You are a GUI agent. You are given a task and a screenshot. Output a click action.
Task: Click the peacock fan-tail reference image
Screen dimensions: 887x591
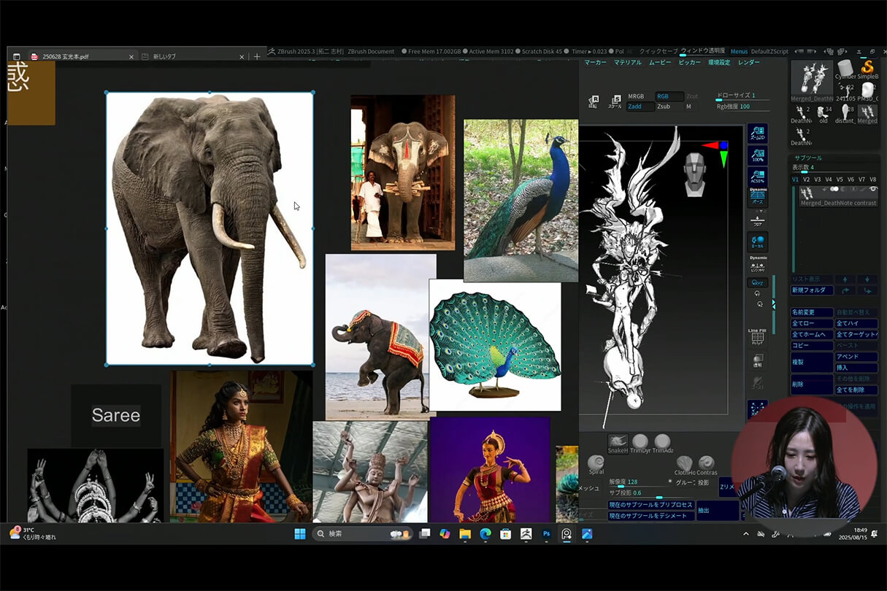494,344
